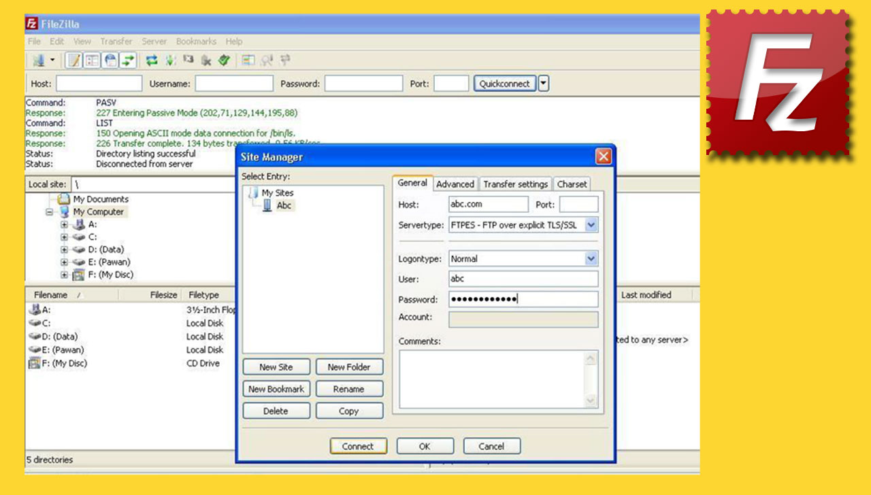Click the Site Manager Password field
Image resolution: width=871 pixels, height=495 pixels.
pos(523,299)
